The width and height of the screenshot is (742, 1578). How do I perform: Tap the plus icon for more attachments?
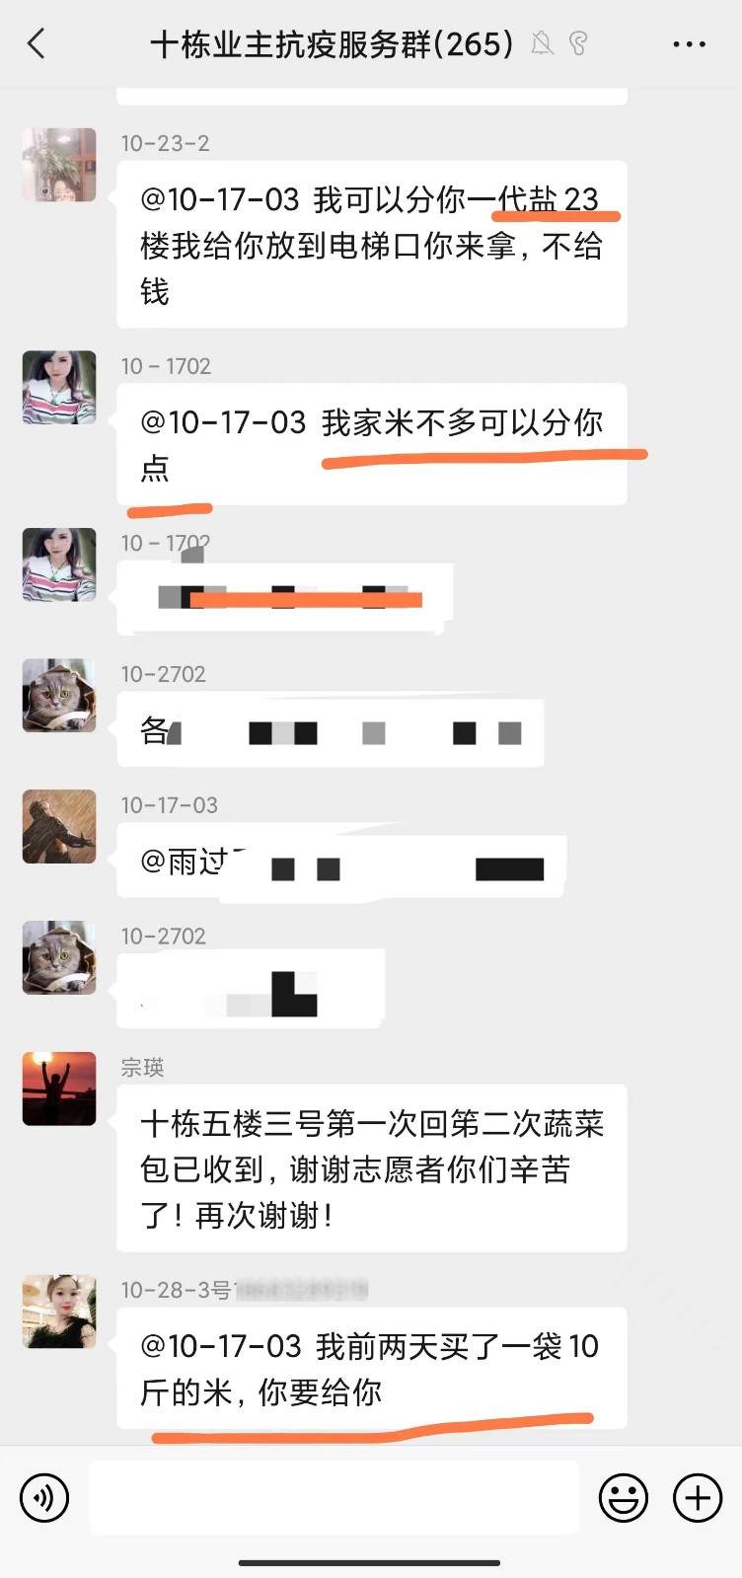click(698, 1498)
